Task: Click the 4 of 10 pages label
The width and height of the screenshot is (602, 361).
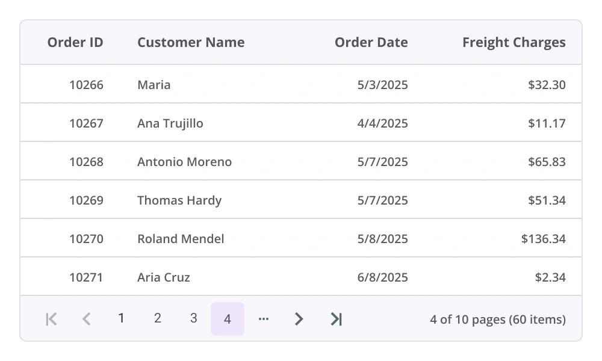Action: click(498, 319)
